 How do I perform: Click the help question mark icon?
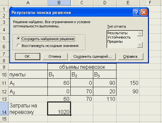tap(136, 12)
